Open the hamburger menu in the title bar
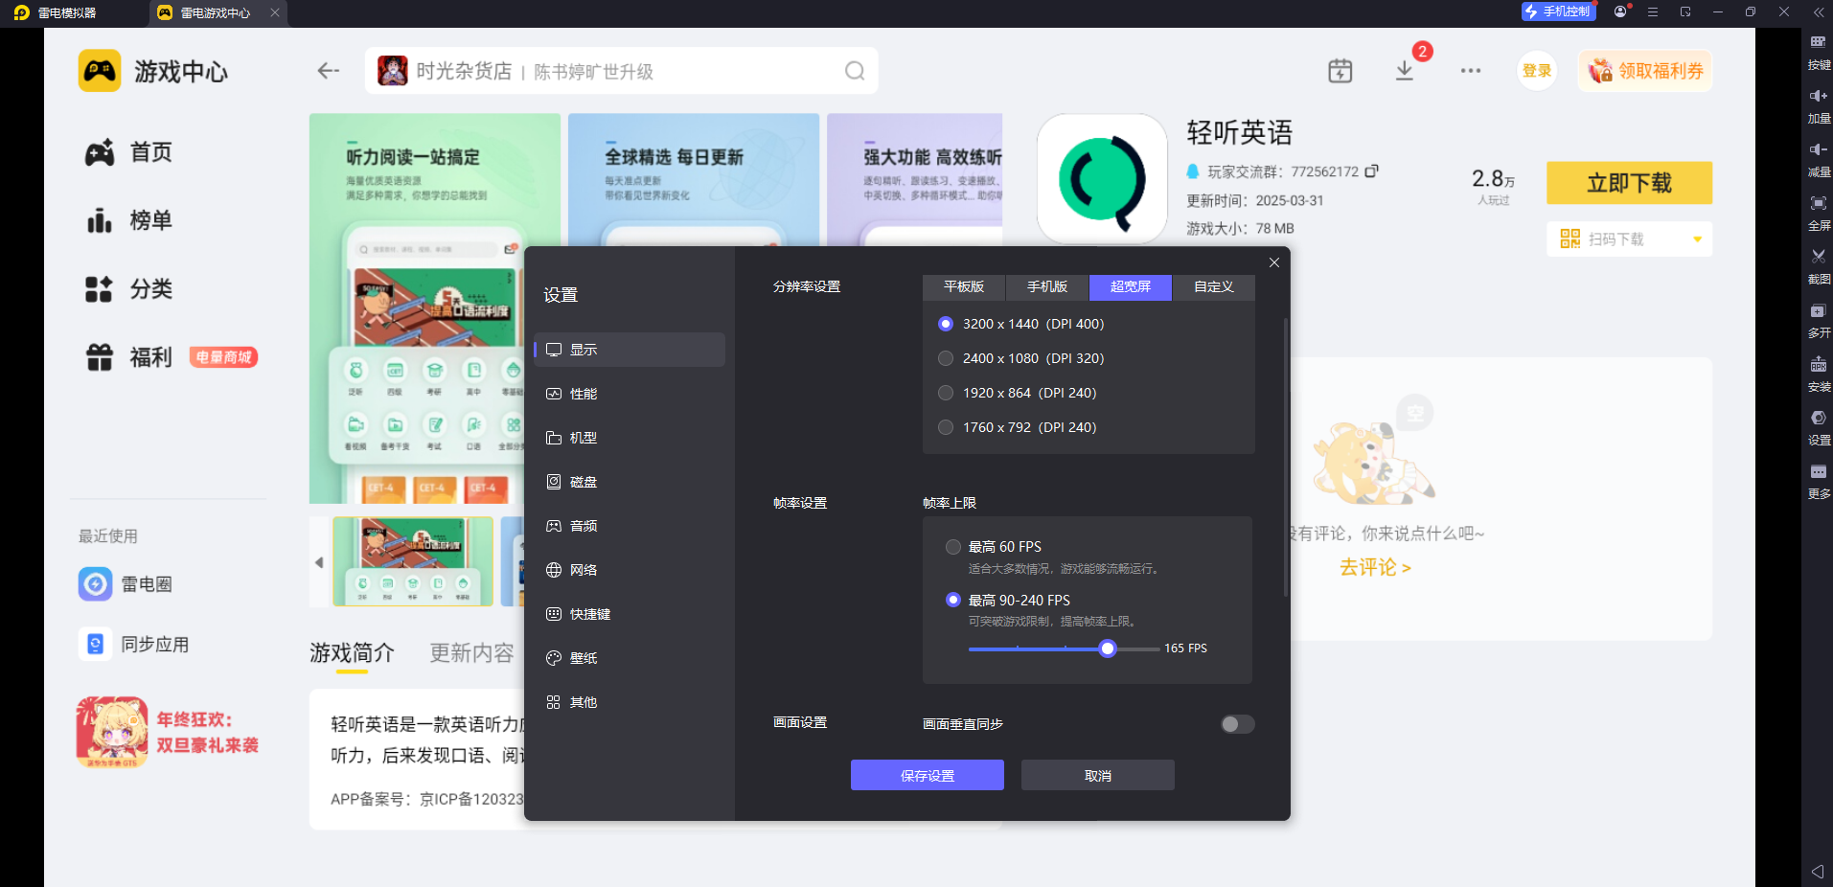 pyautogui.click(x=1653, y=12)
